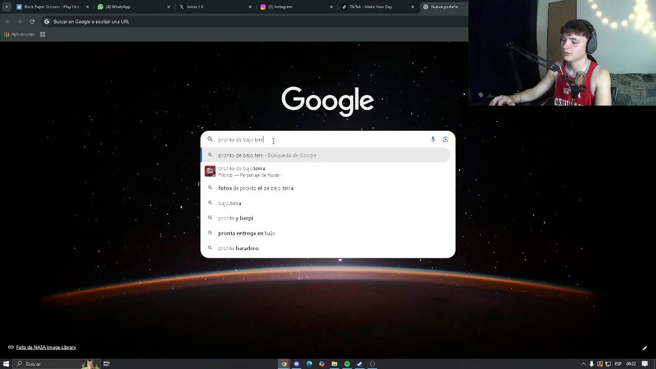Image resolution: width=656 pixels, height=369 pixels.
Task: Click the magnifier icon in the search box
Action: pyautogui.click(x=210, y=139)
